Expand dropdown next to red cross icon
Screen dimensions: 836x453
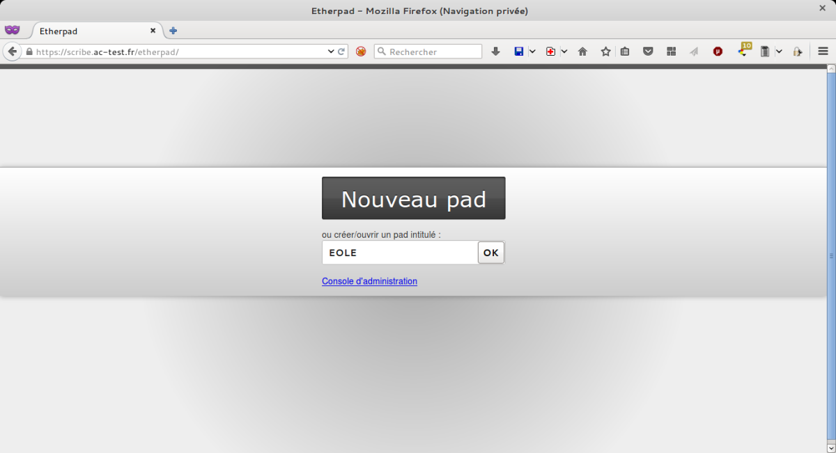(x=564, y=51)
